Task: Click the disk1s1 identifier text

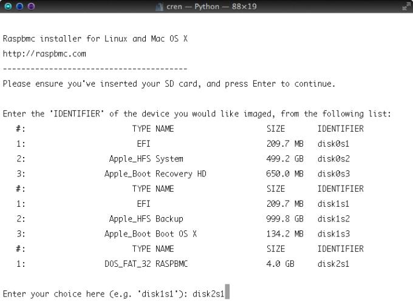Action: pyautogui.click(x=333, y=204)
